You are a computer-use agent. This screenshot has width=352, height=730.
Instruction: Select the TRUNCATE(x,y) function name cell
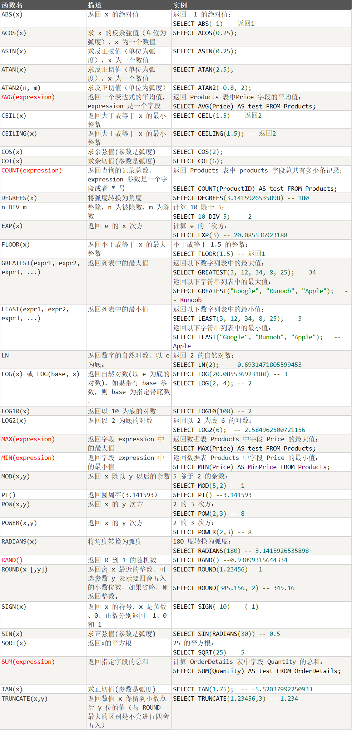(x=24, y=699)
